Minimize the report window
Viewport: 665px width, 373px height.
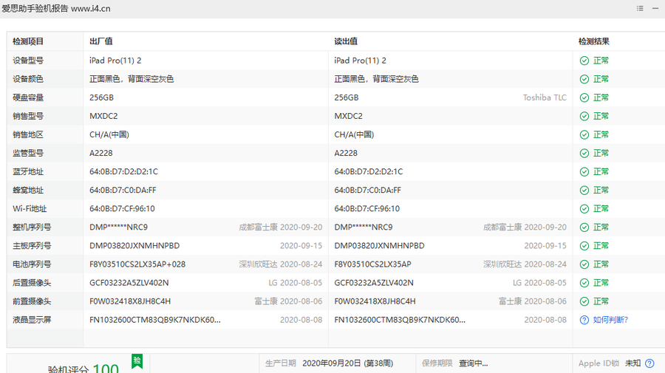click(x=655, y=8)
